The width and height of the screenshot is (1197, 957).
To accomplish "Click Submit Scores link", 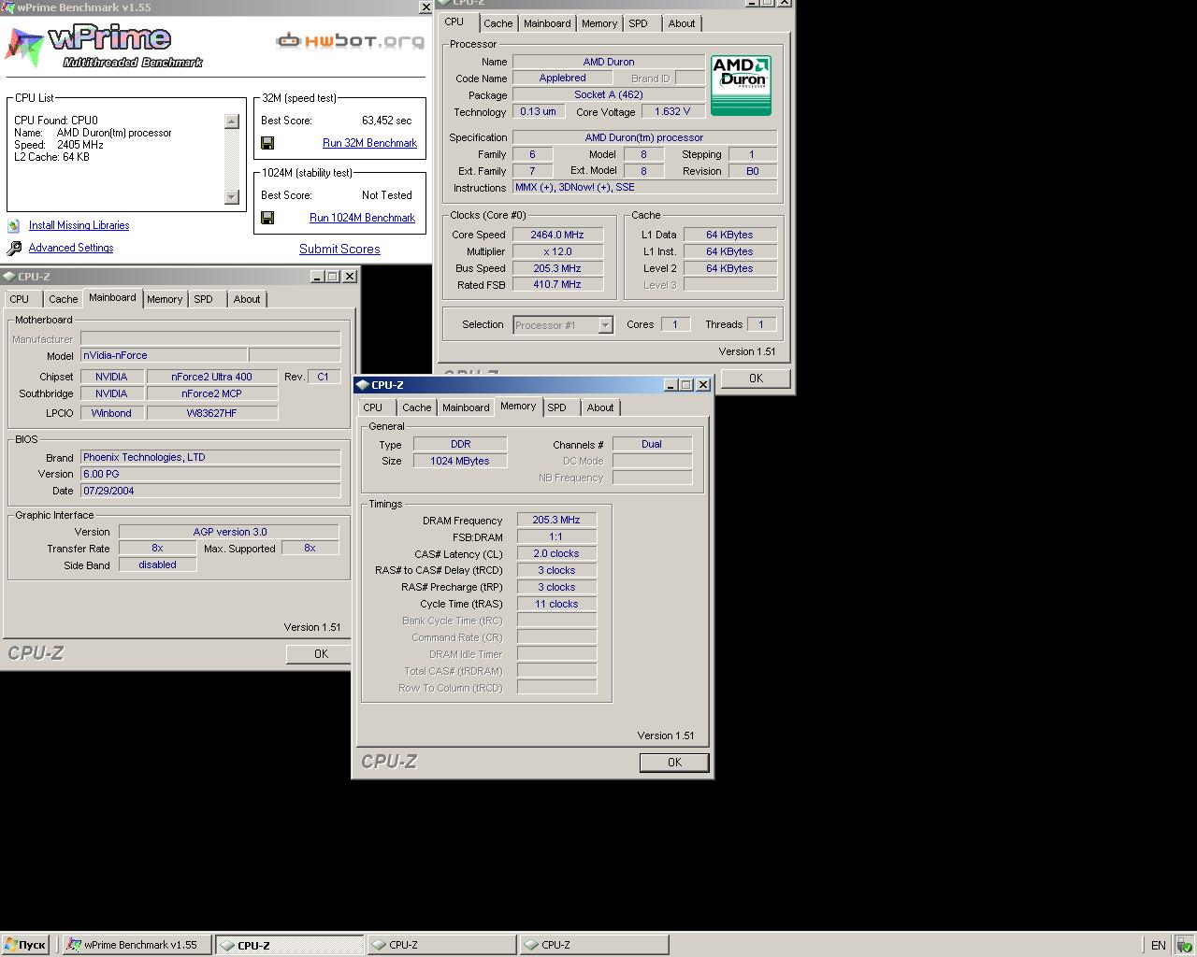I will coord(339,249).
